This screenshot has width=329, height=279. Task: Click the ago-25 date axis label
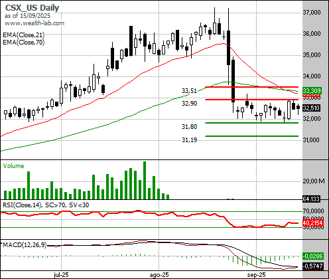click(159, 275)
